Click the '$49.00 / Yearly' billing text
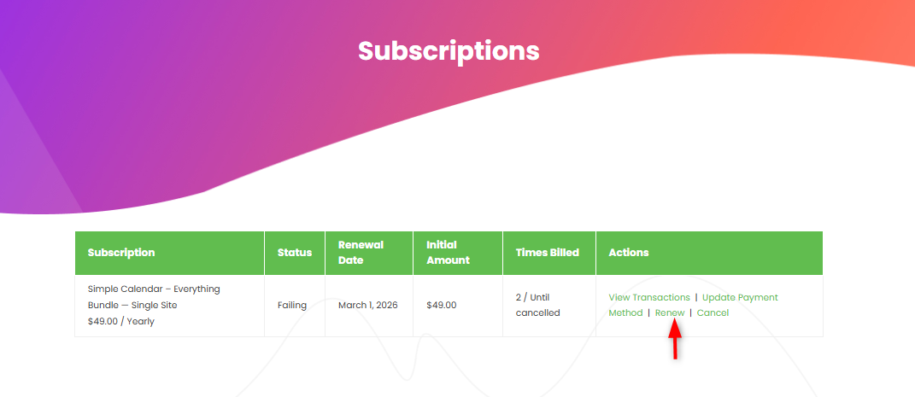The width and height of the screenshot is (915, 397). click(121, 321)
